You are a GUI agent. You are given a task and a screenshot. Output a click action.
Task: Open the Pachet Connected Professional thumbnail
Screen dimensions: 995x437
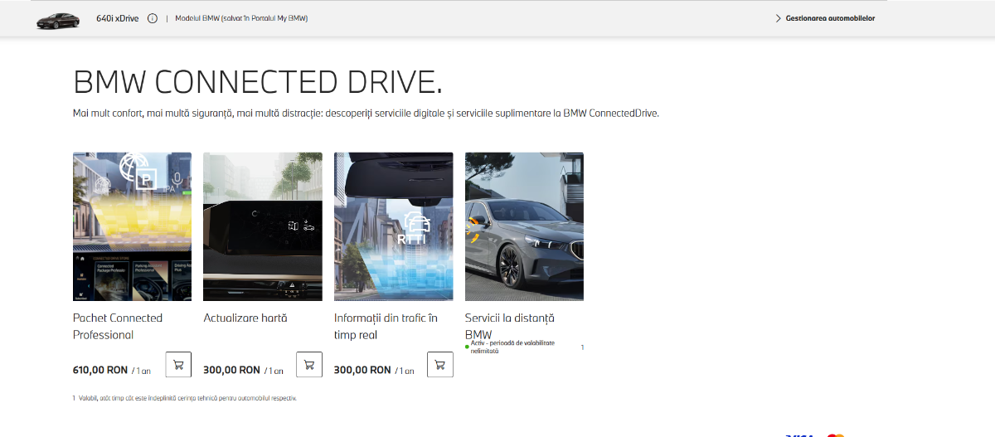133,226
